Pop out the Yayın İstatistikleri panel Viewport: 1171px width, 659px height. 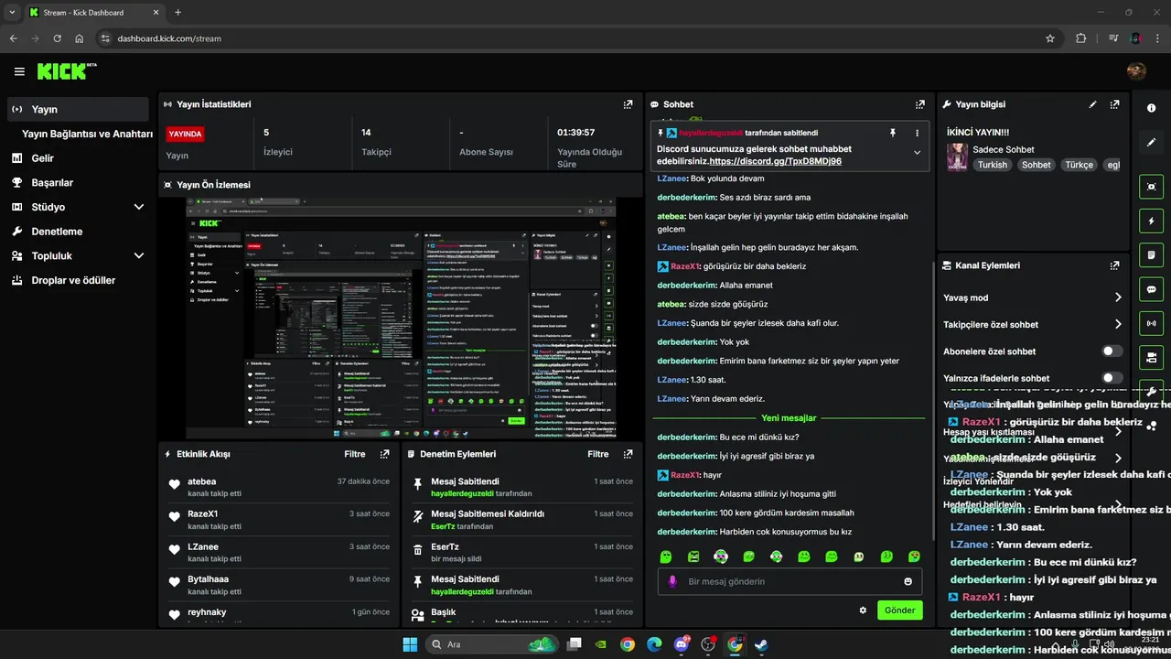pyautogui.click(x=628, y=104)
